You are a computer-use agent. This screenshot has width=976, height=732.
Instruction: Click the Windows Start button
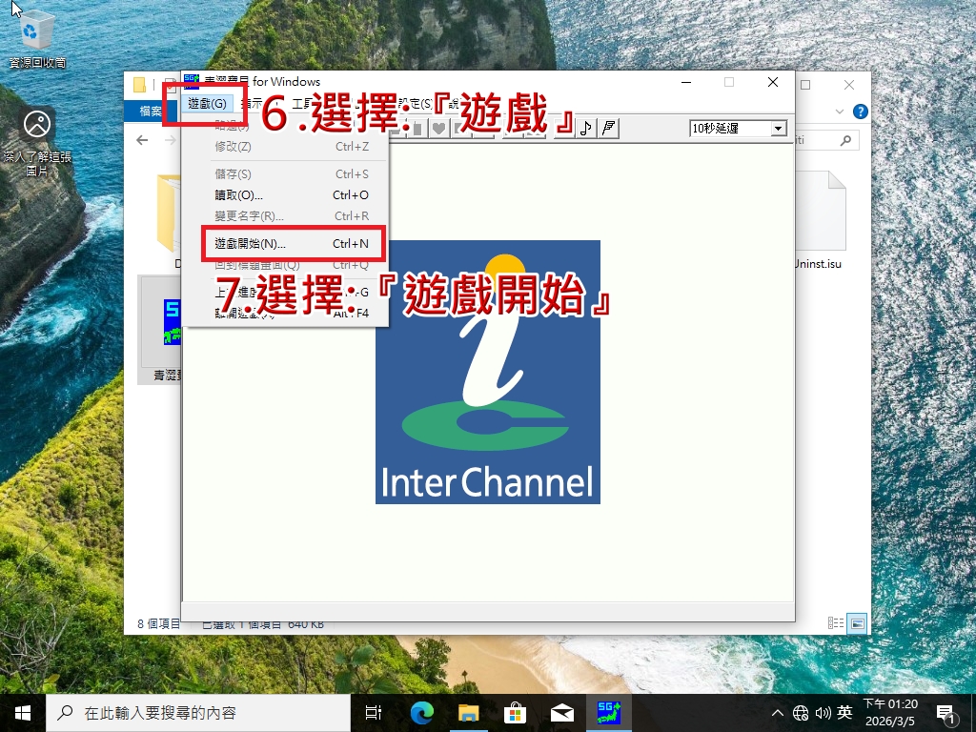click(x=23, y=712)
